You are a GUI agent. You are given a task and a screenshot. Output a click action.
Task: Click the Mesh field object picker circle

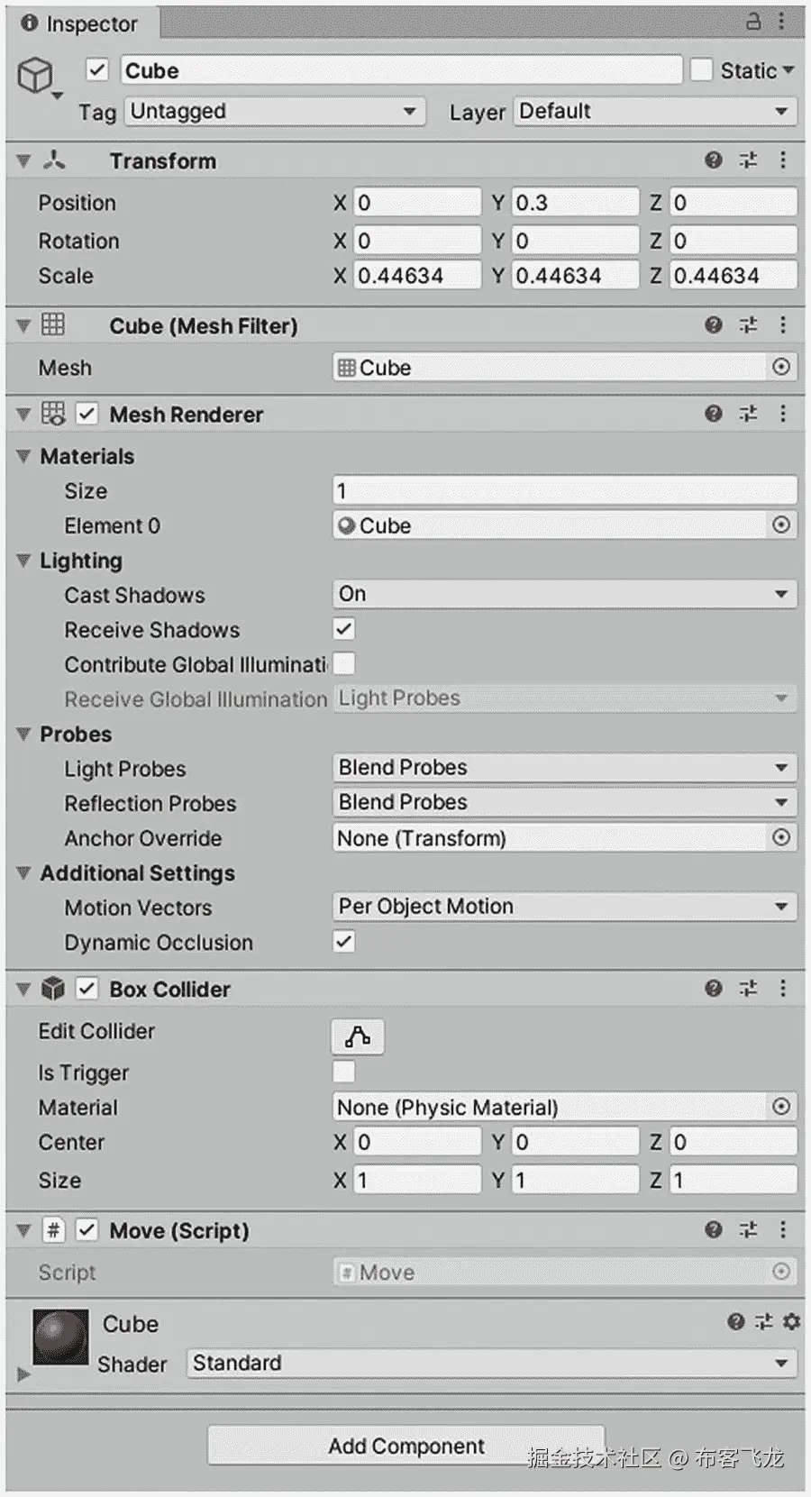point(781,367)
